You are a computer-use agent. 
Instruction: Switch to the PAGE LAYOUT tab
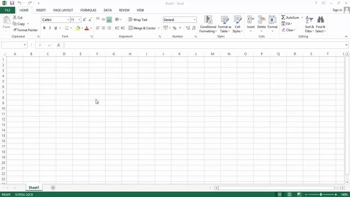point(63,10)
